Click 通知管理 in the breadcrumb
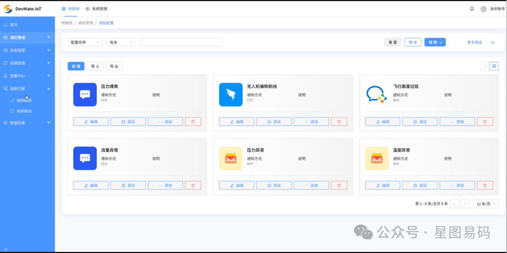The height and width of the screenshot is (253, 507). click(x=86, y=23)
